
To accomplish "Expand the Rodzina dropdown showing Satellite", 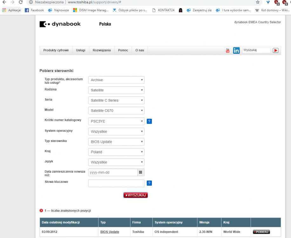I will pyautogui.click(x=116, y=90).
